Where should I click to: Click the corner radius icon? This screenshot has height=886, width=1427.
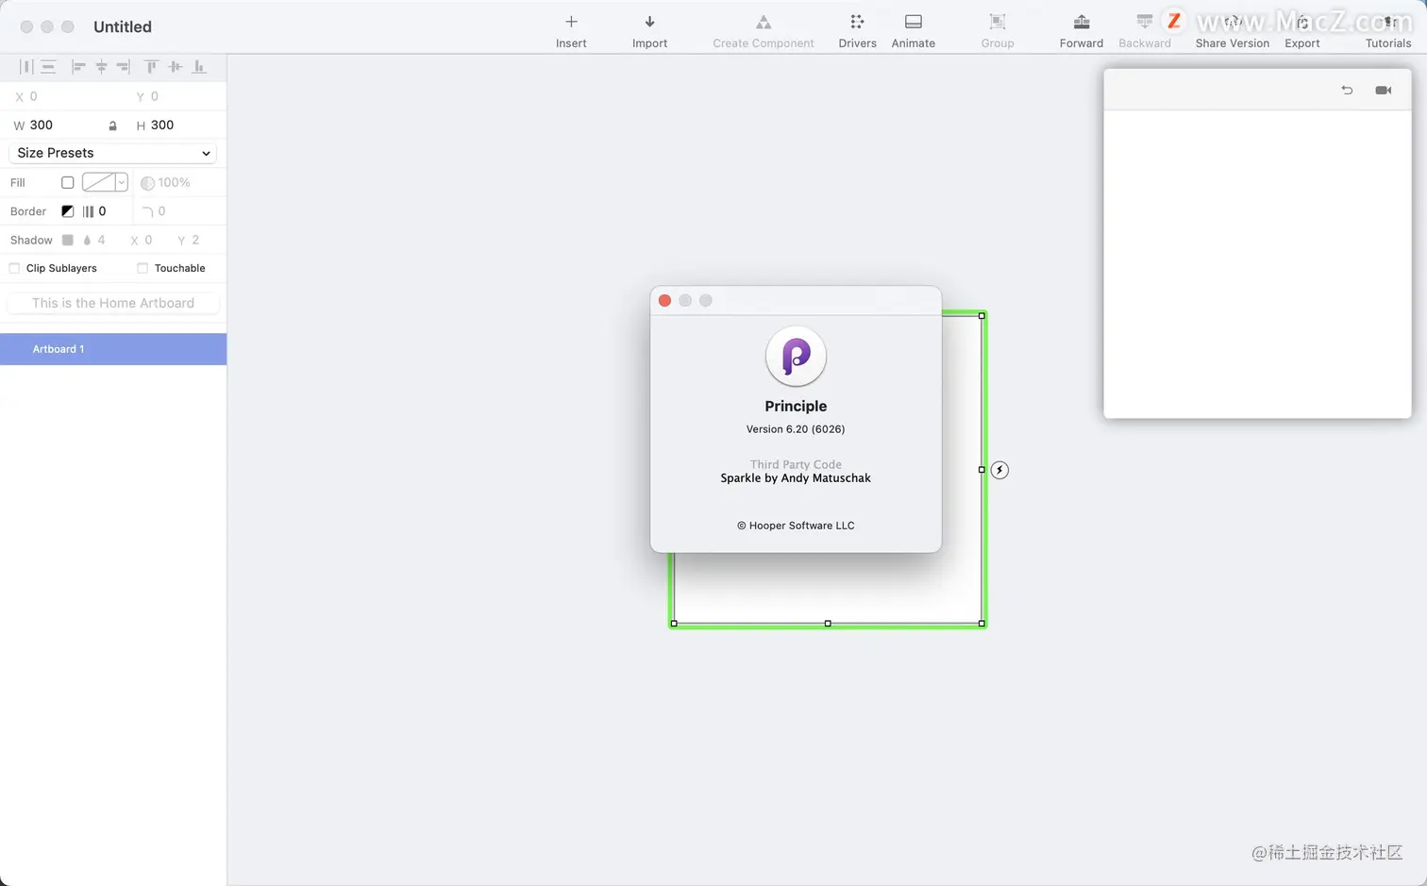coord(147,211)
